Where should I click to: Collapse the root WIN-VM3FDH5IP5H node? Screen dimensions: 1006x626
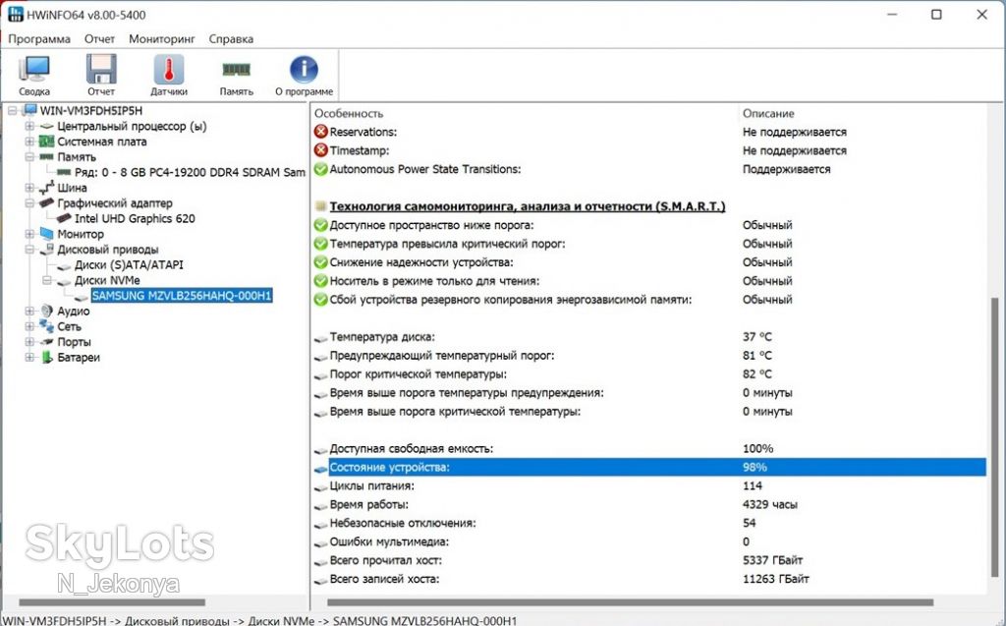point(12,110)
